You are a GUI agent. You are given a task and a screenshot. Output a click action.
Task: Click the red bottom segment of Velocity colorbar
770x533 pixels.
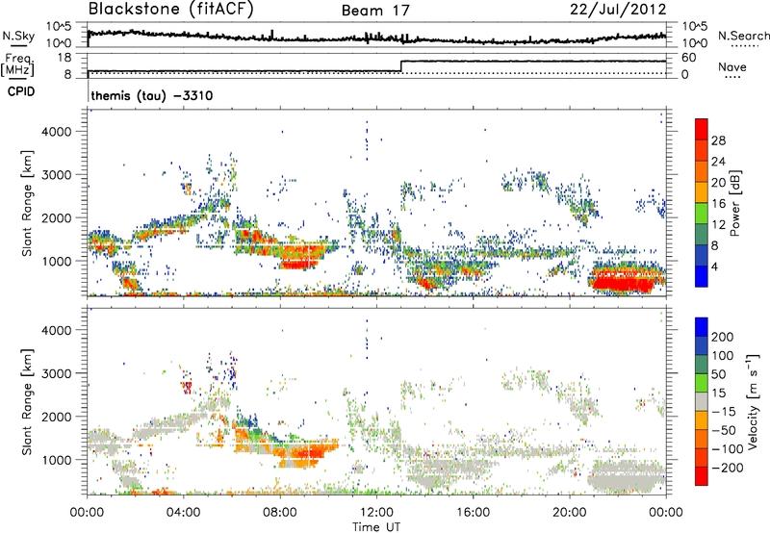tap(702, 476)
